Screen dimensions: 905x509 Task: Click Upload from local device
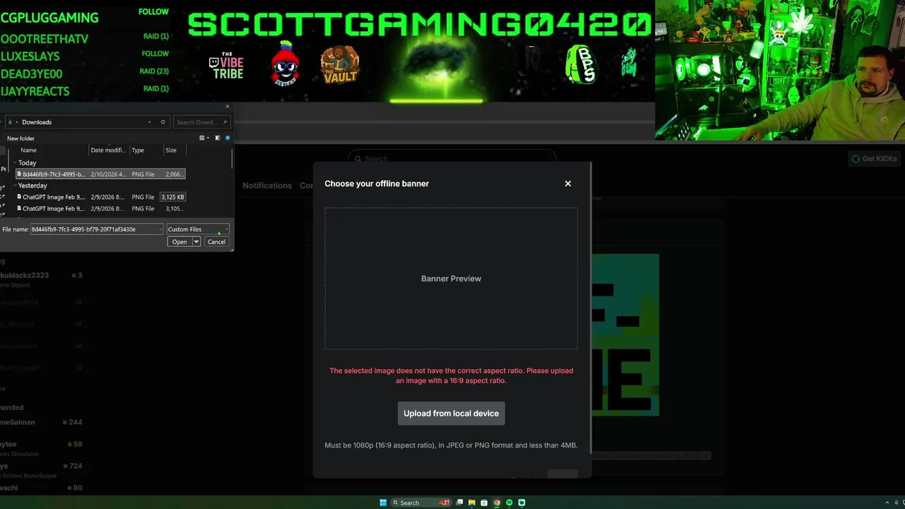click(451, 414)
